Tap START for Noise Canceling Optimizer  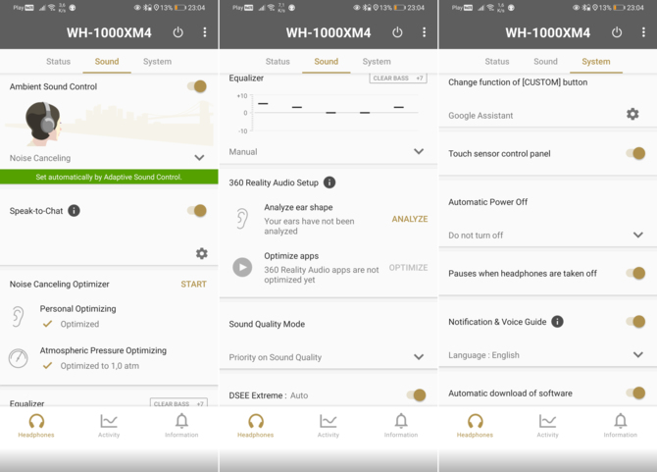(x=193, y=285)
